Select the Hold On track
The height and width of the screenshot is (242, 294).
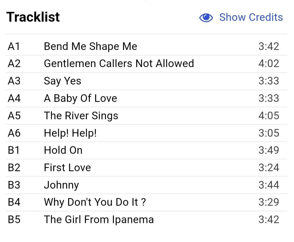coord(63,150)
